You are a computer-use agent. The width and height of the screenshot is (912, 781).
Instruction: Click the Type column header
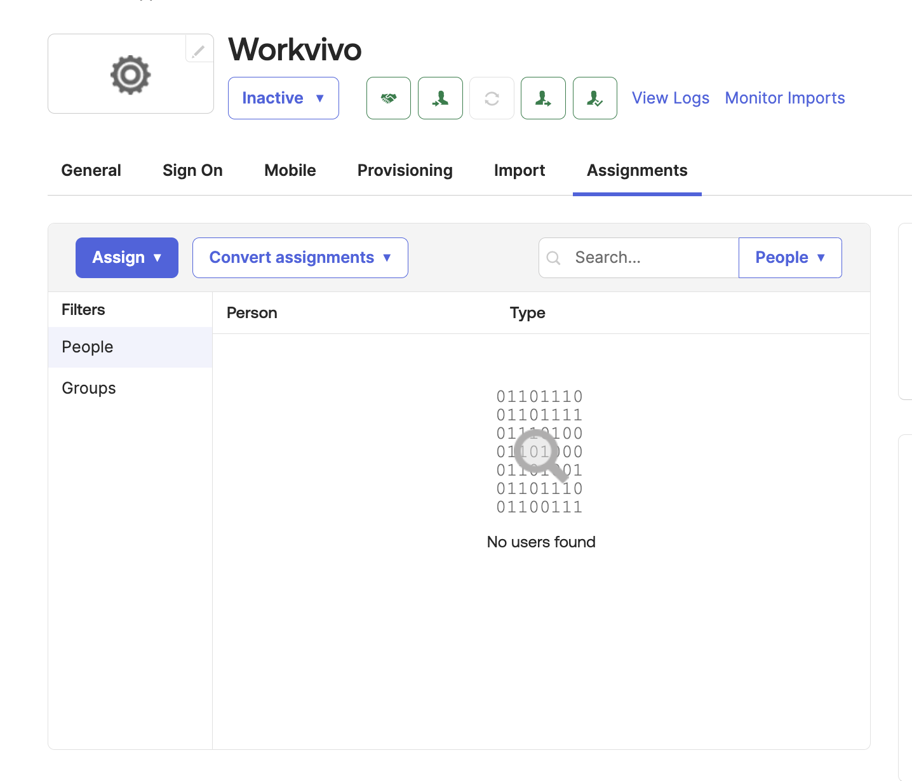tap(527, 313)
